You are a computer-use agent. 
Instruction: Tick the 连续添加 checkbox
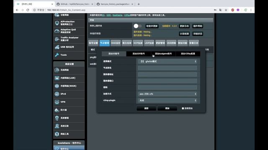pos(183,108)
